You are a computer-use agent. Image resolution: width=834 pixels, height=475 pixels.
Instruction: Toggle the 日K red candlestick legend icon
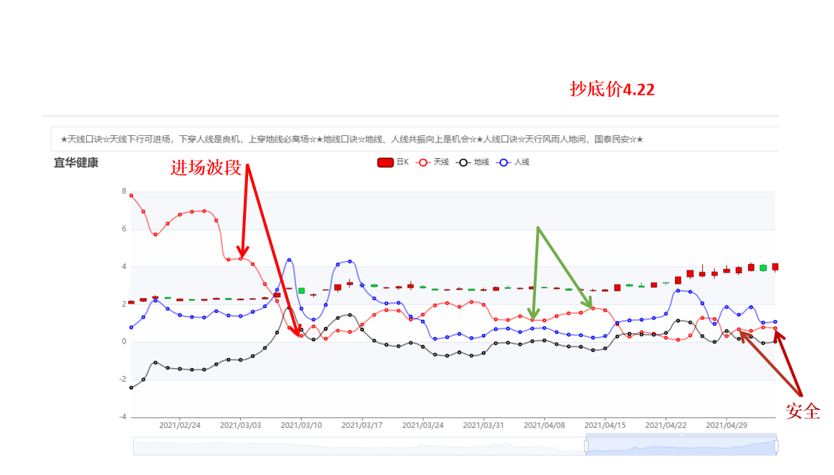tap(385, 162)
